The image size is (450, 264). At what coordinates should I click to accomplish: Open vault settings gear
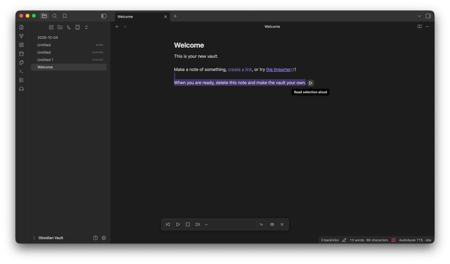pyautogui.click(x=104, y=238)
